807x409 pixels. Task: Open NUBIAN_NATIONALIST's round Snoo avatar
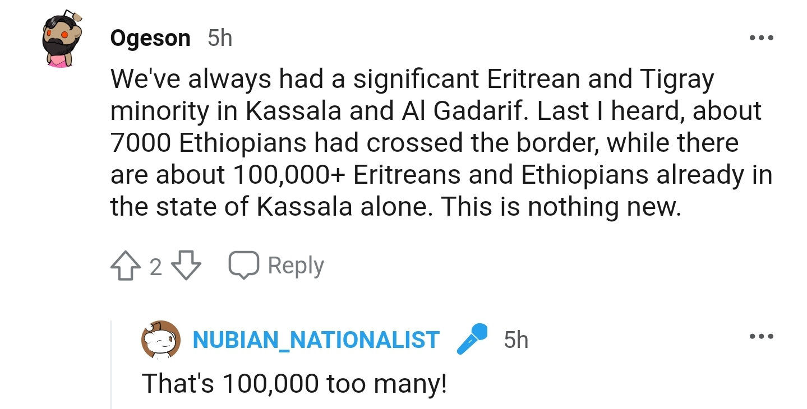pos(160,340)
